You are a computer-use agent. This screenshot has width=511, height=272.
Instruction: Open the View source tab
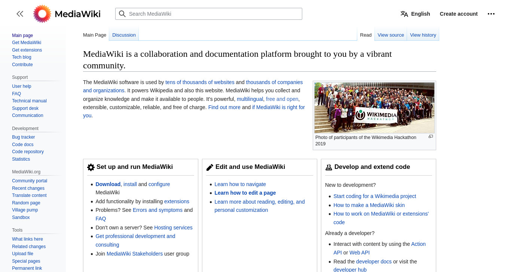391,35
